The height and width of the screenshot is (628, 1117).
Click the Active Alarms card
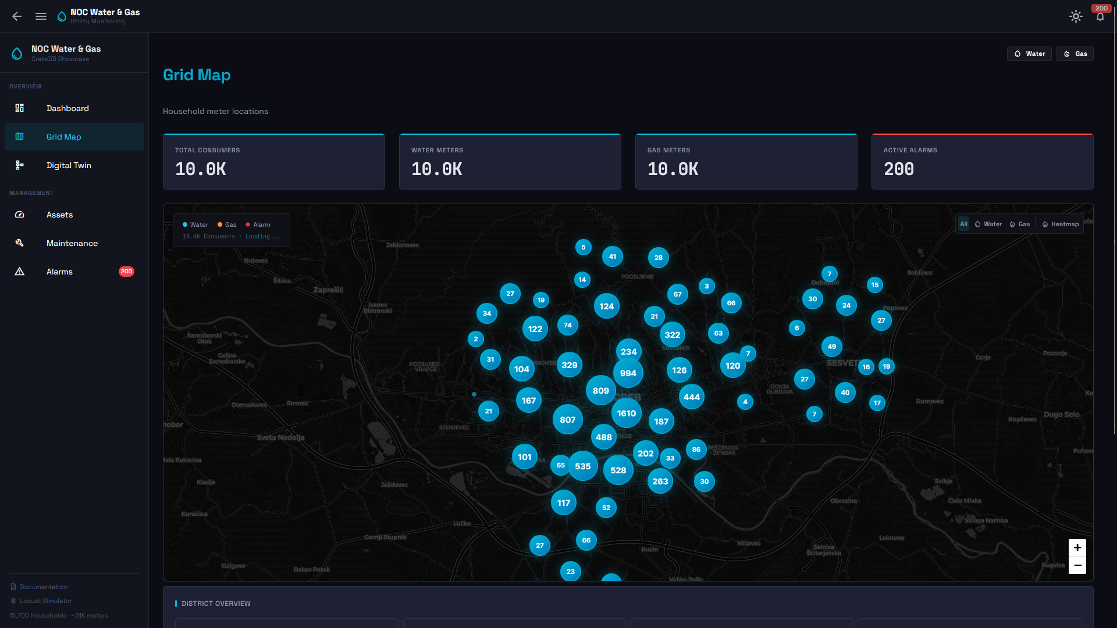coord(983,162)
